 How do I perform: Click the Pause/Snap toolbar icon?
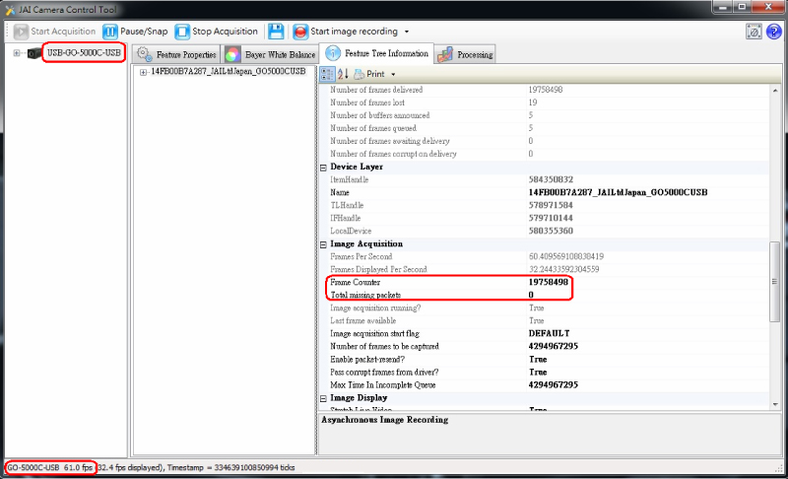click(110, 31)
